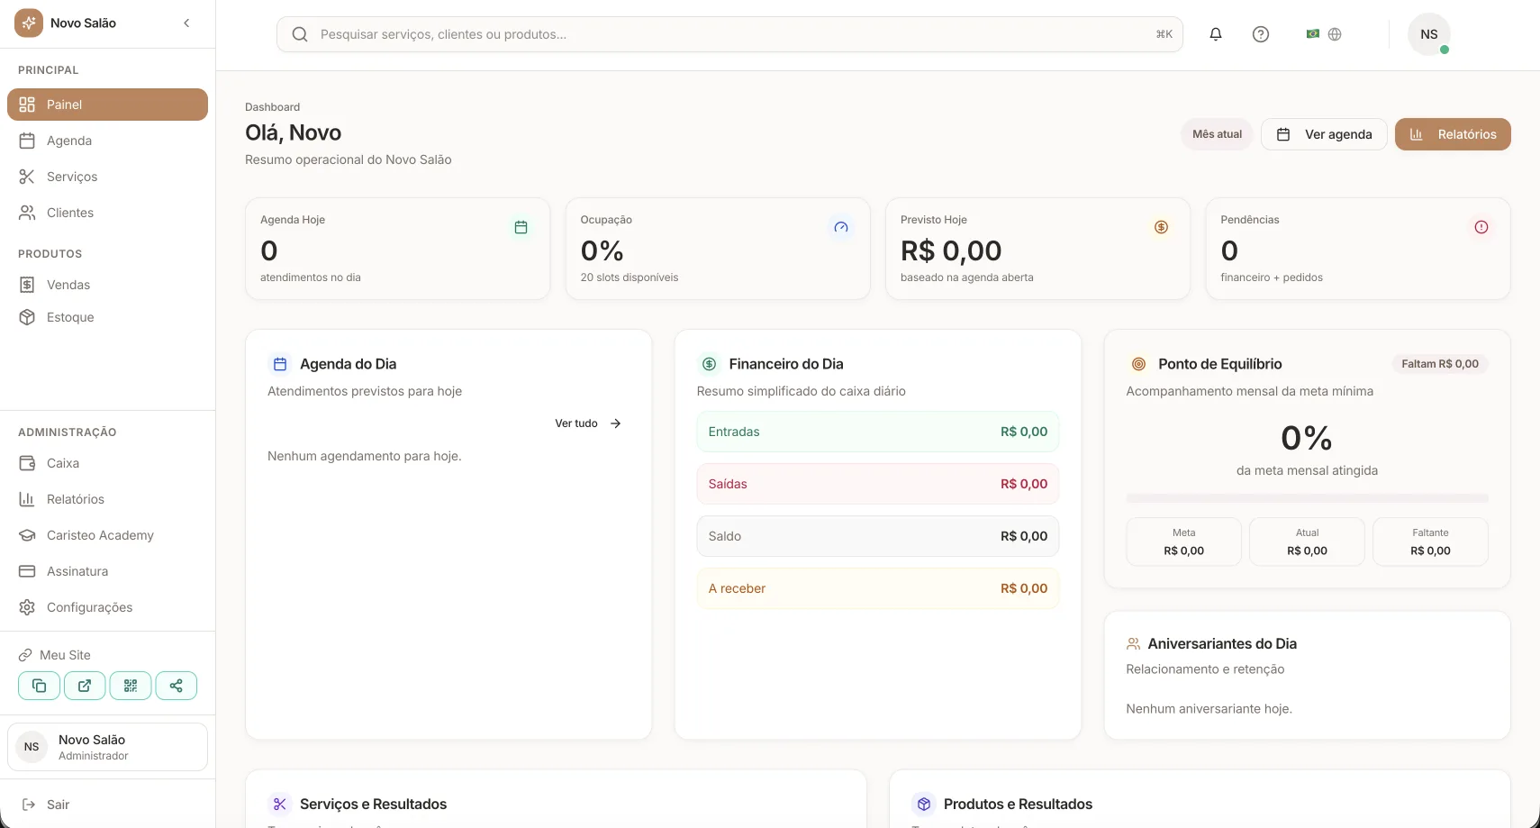
Task: Open the help question mark icon
Action: click(1261, 34)
